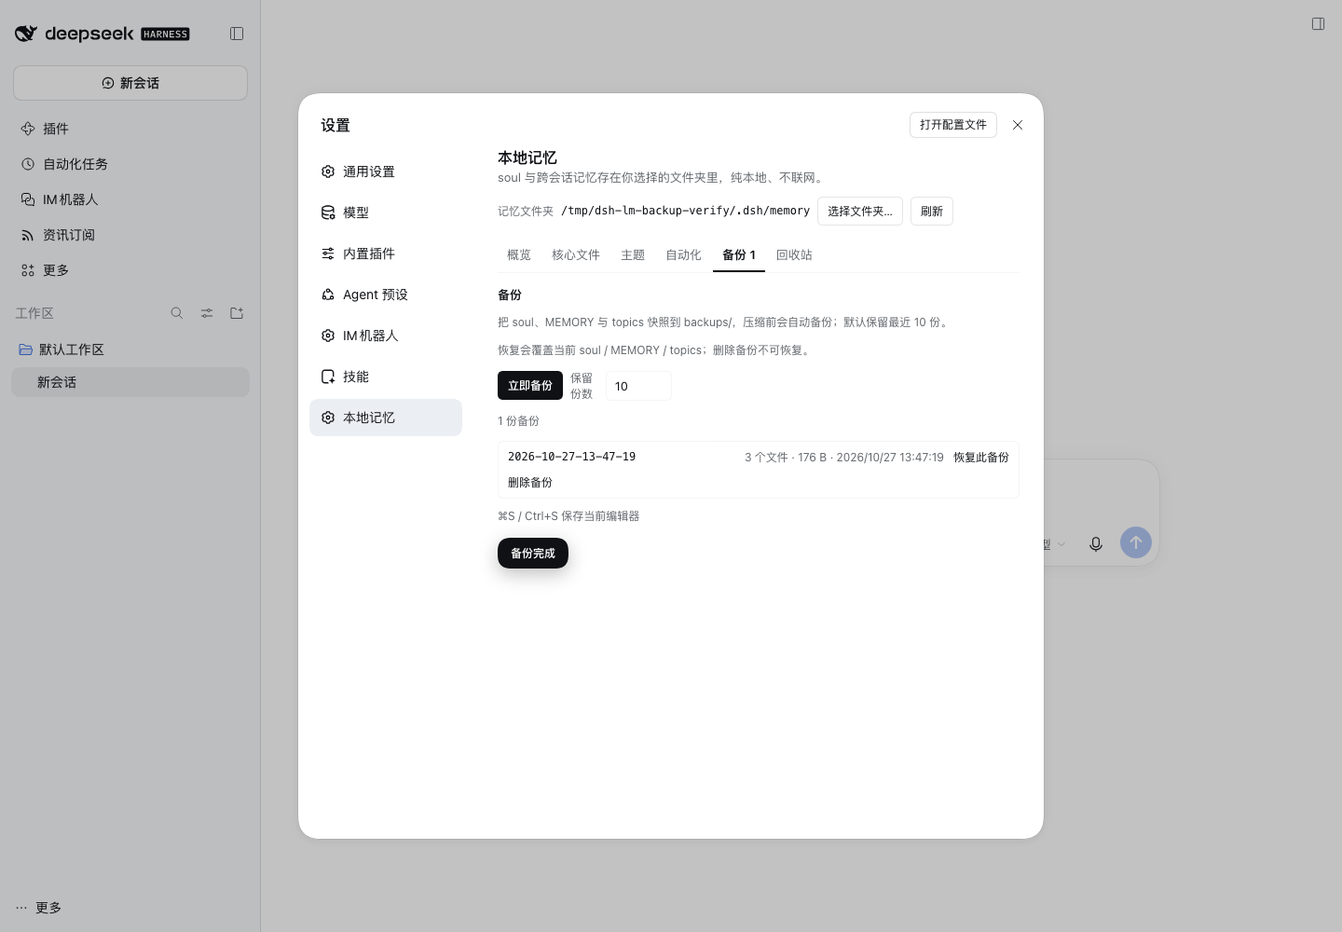Screen dimensions: 1342x932
Task: Open 技能 in the settings menu
Action: 386,377
